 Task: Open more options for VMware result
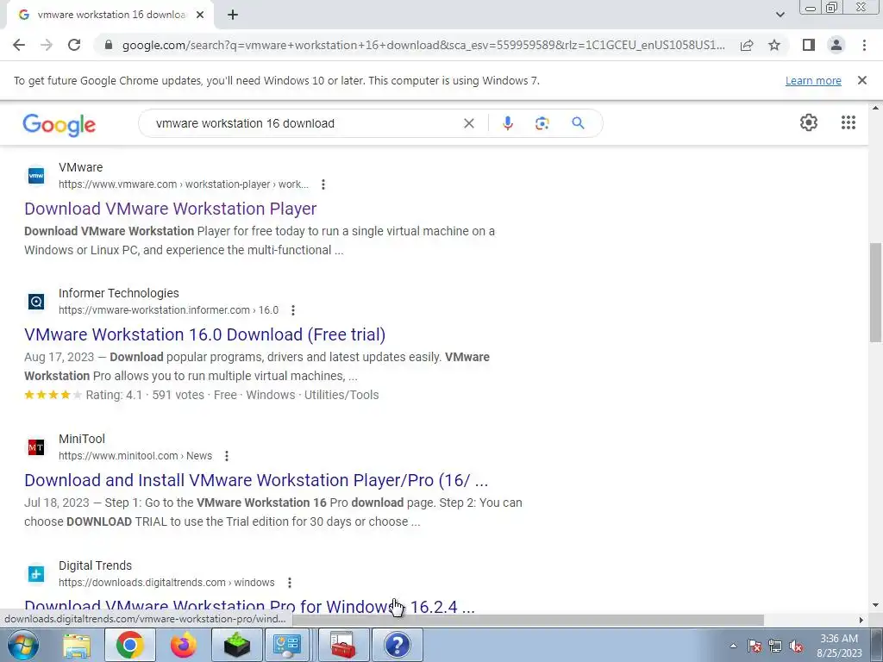[x=323, y=184]
